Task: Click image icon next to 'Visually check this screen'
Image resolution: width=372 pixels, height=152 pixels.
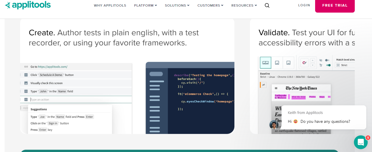Action: pyautogui.click(x=26, y=83)
